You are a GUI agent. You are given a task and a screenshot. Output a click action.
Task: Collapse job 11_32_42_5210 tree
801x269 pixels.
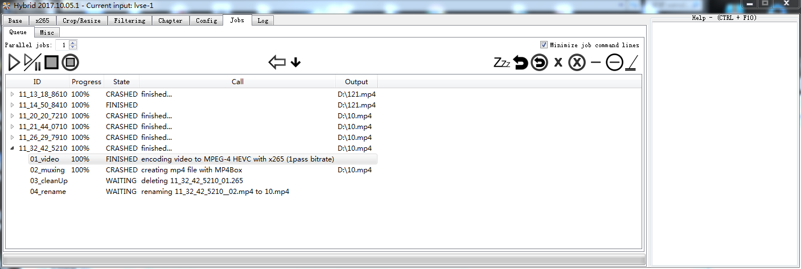click(x=13, y=148)
